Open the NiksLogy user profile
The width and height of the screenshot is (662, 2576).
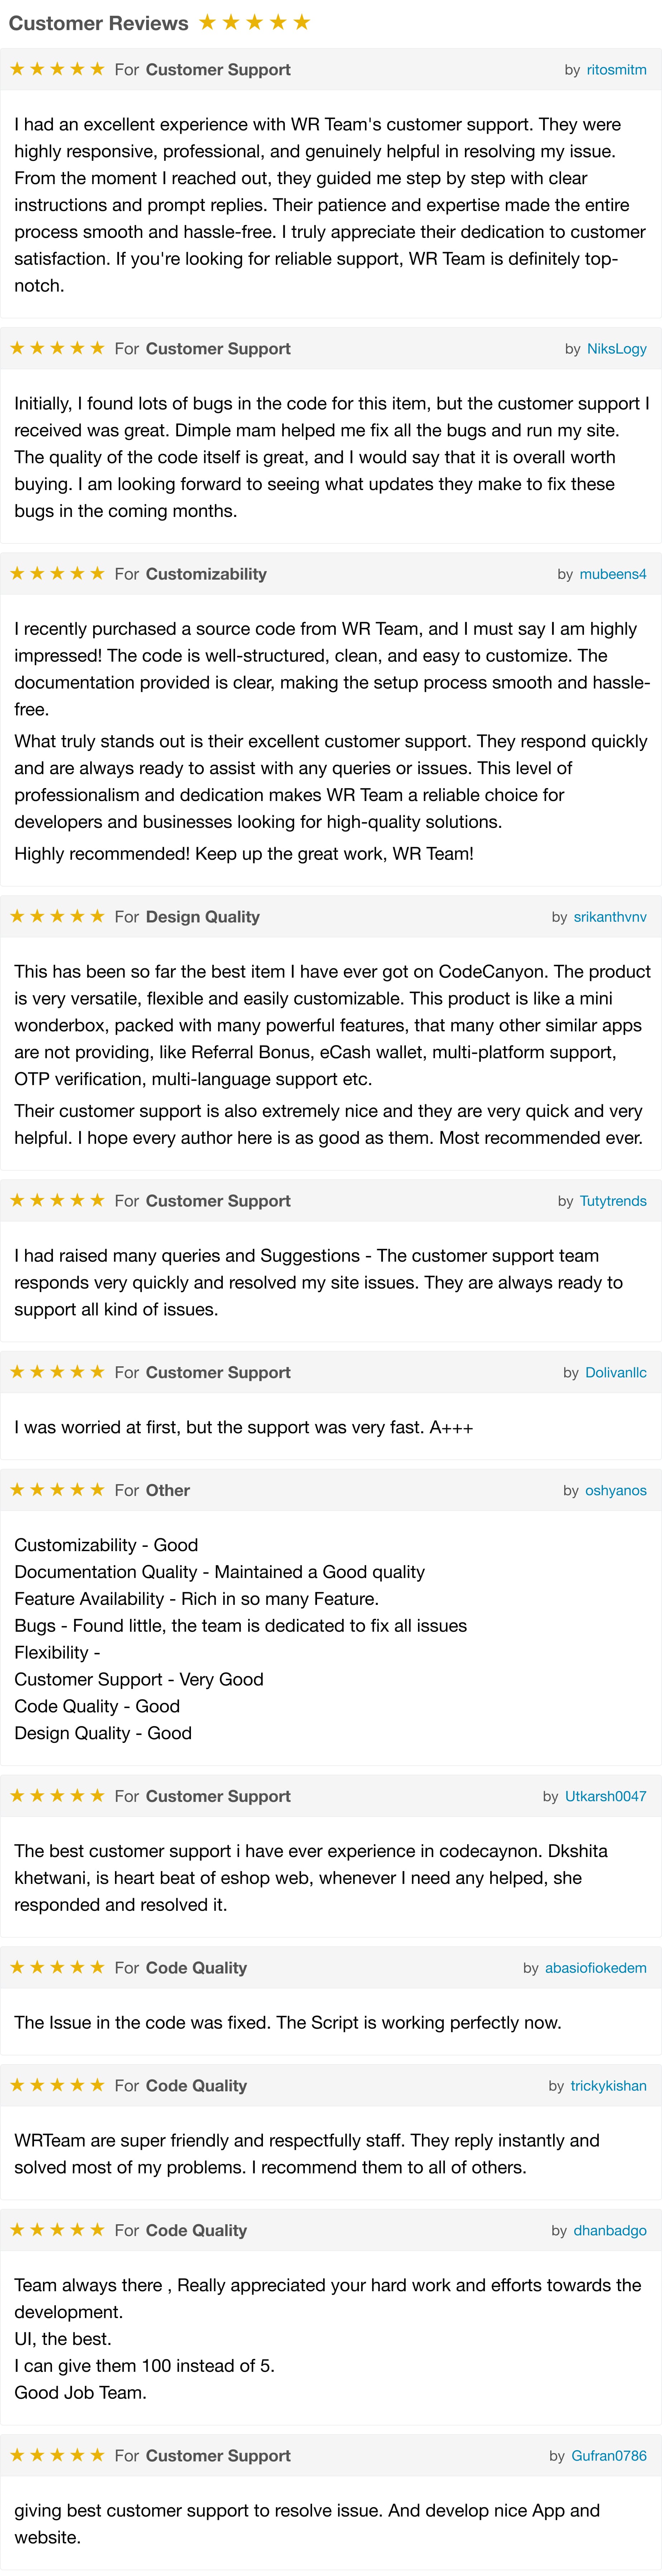point(616,349)
